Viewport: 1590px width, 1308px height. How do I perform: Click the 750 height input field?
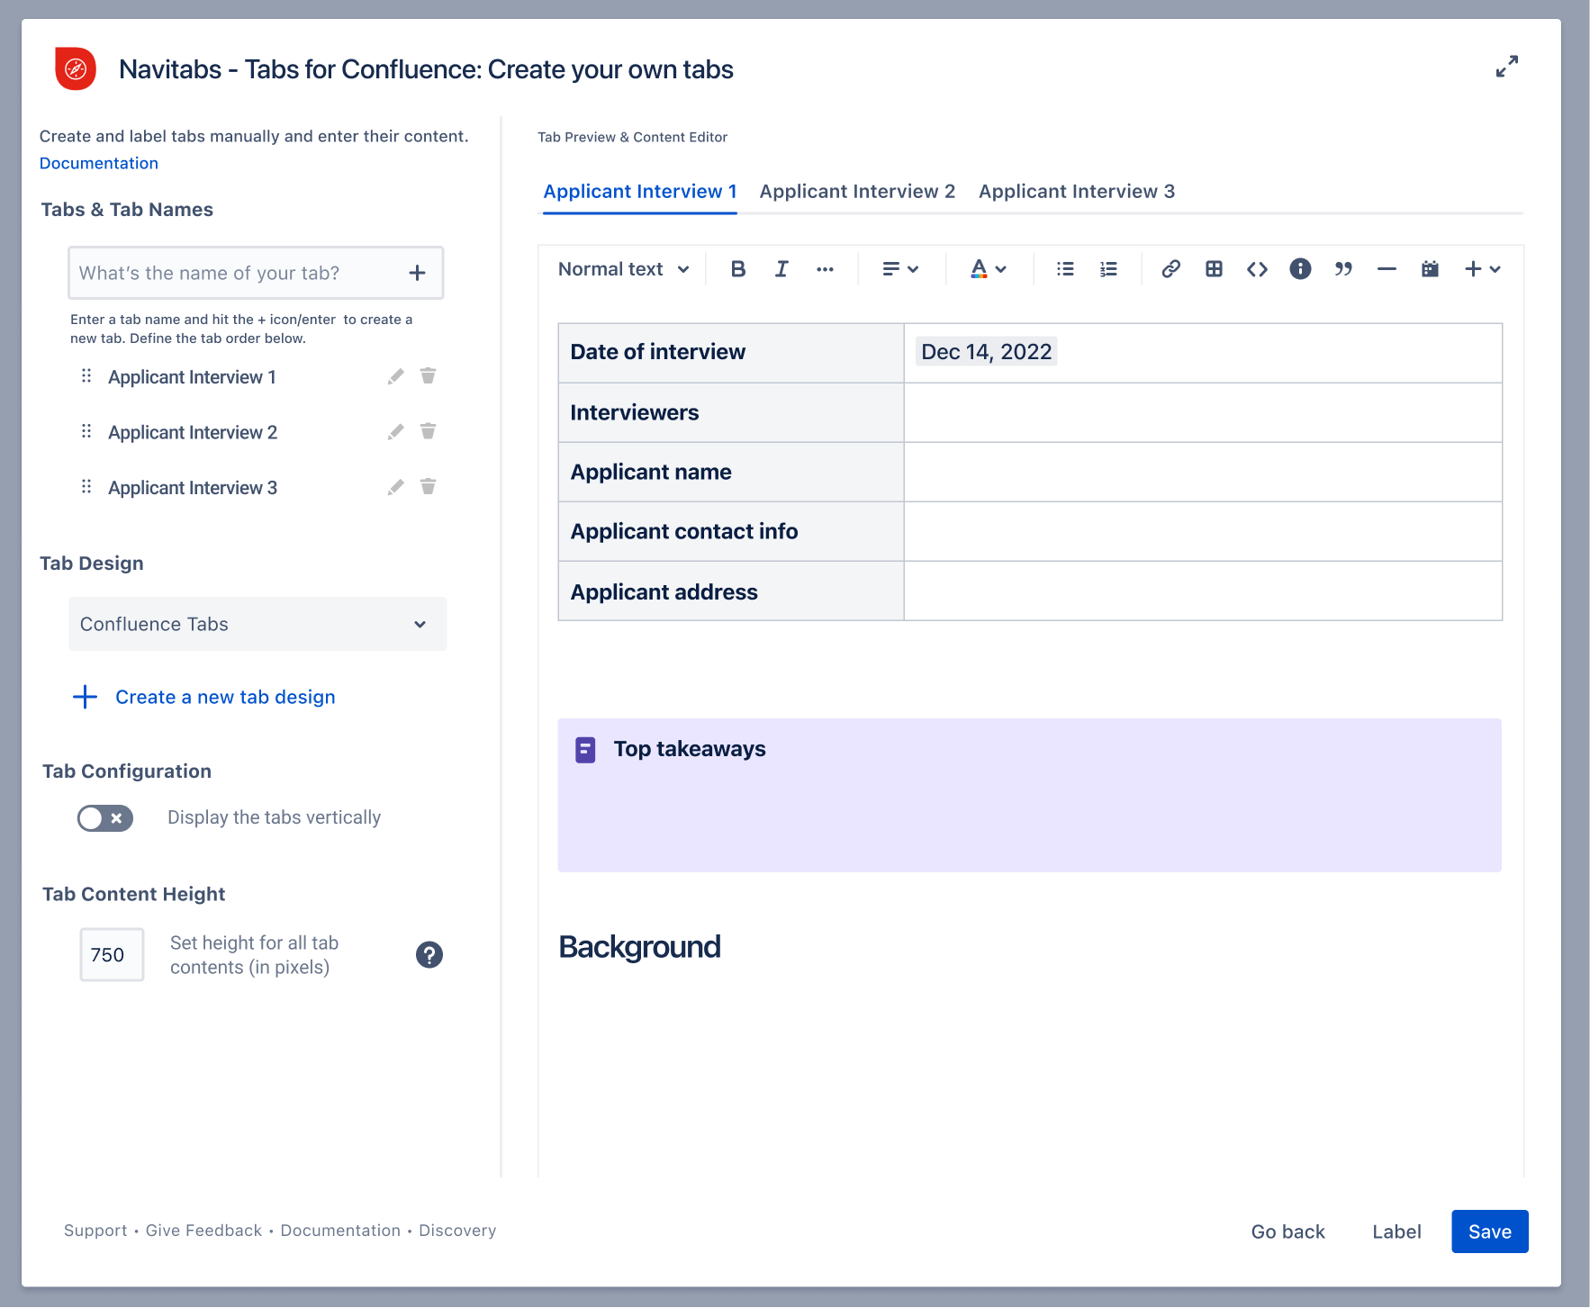[113, 955]
